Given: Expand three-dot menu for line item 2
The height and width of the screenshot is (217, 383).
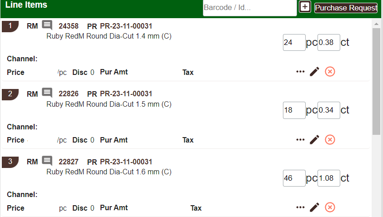Looking at the screenshot, I should 300,140.
